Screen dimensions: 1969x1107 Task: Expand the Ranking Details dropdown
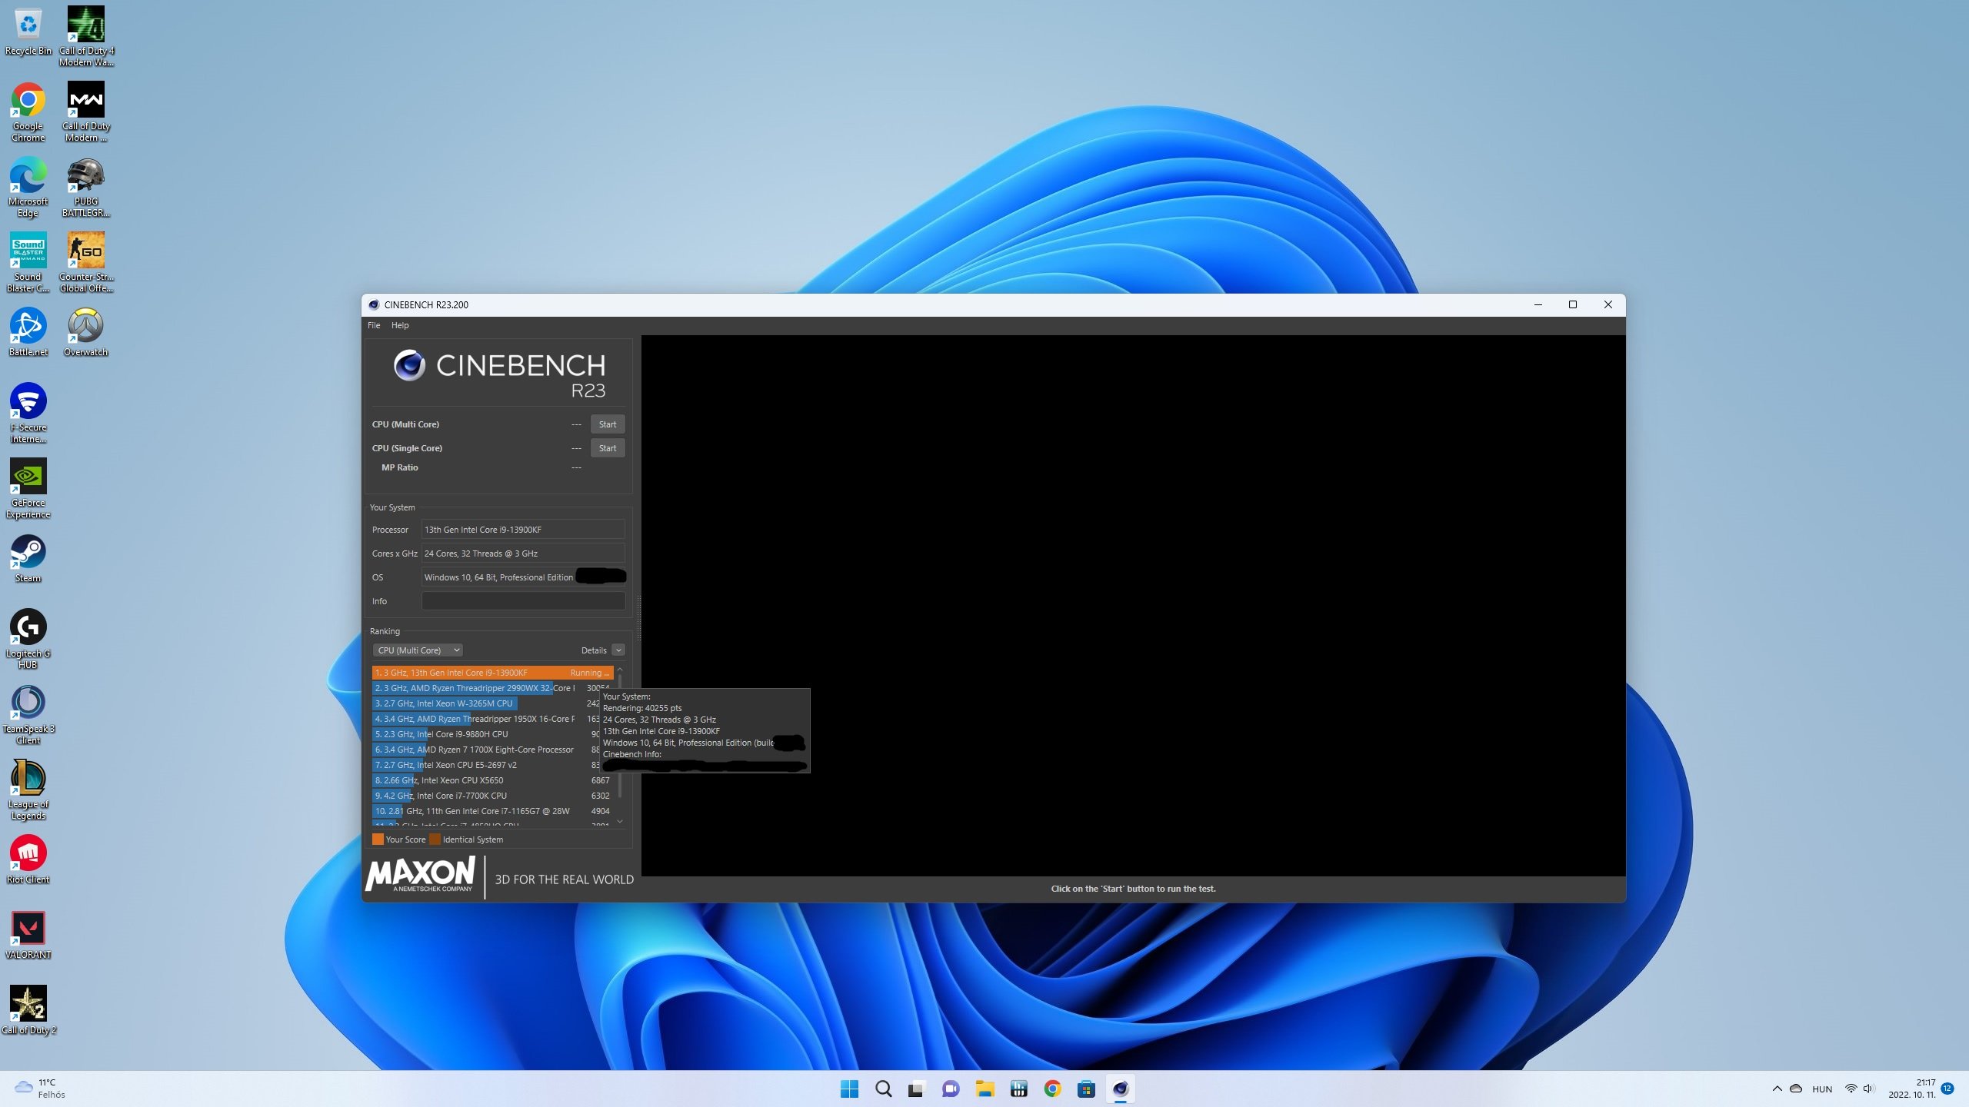click(x=618, y=650)
